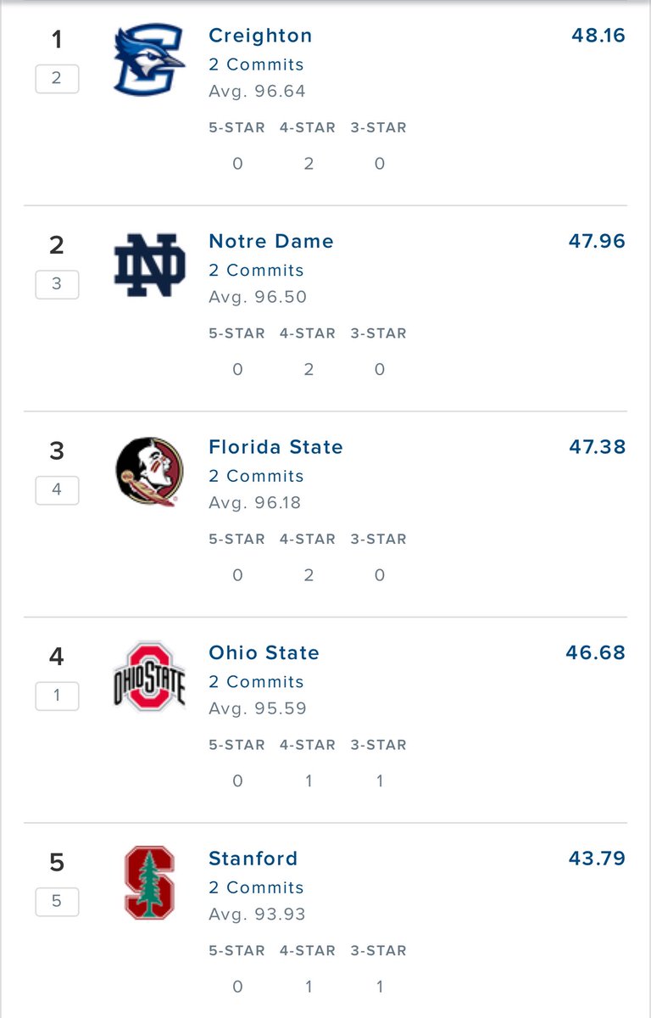View Creighton's 2 Commits list
Image resolution: width=651 pixels, height=1018 pixels.
pyautogui.click(x=256, y=64)
